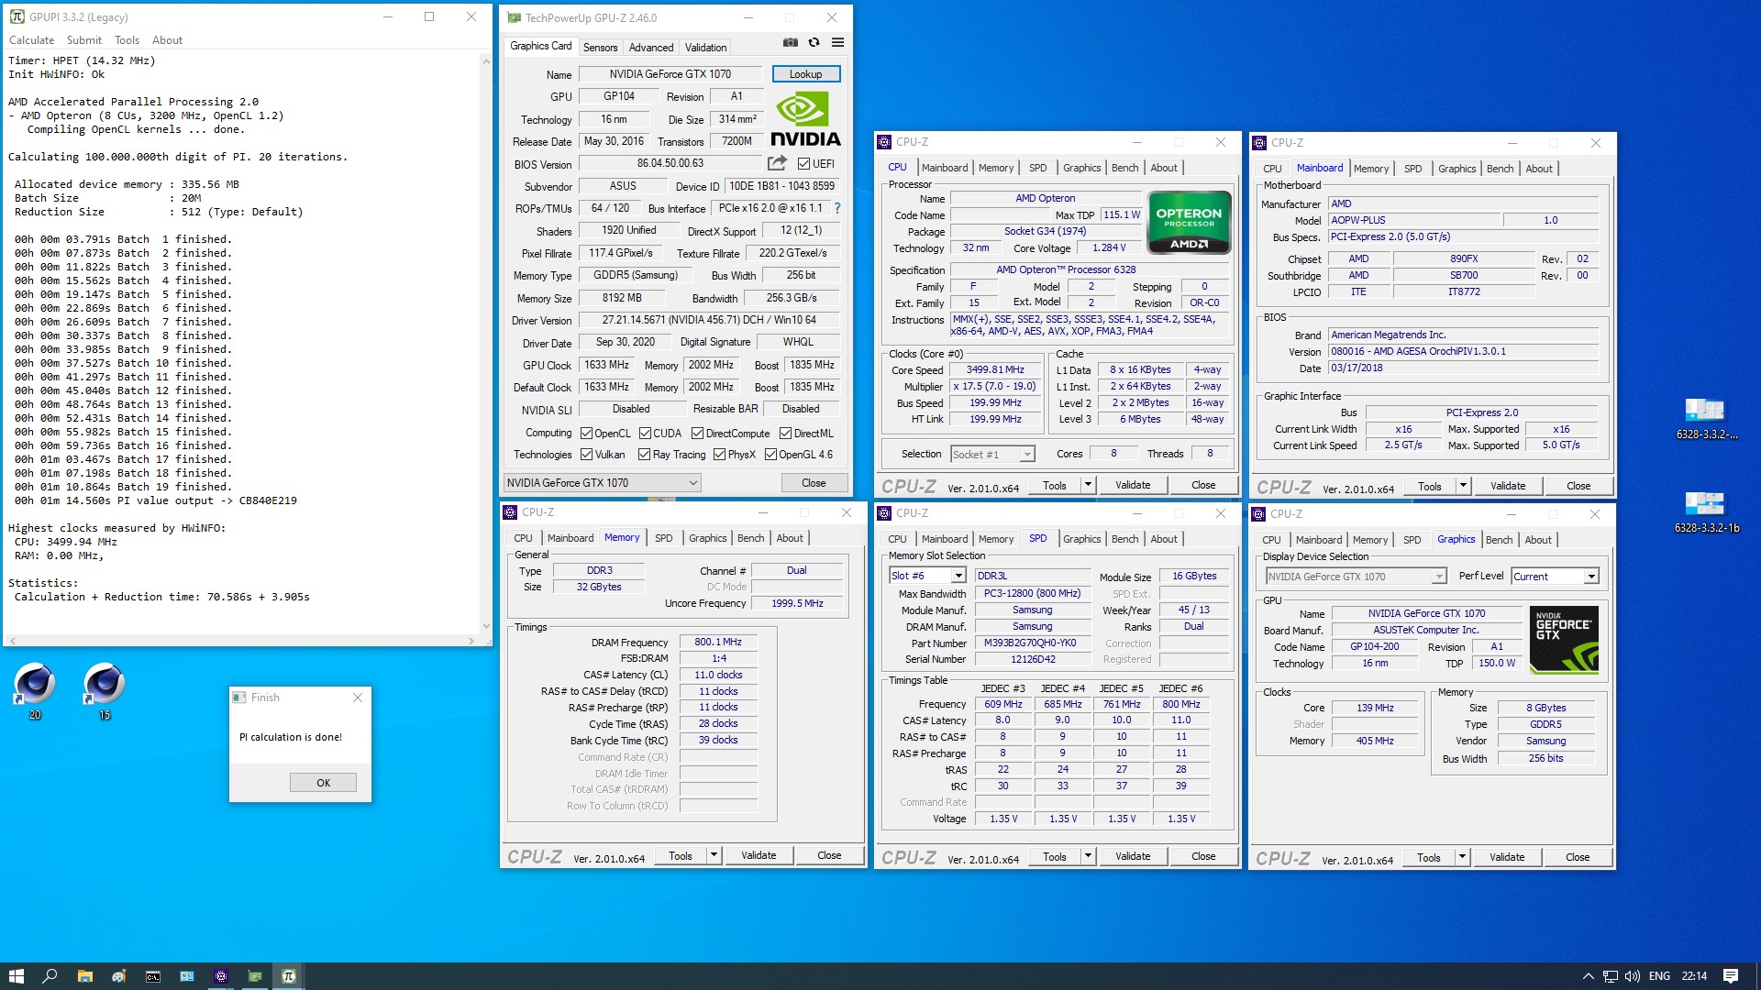The width and height of the screenshot is (1761, 990).
Task: Click the BIOS version export arrow icon
Action: pyautogui.click(x=777, y=163)
